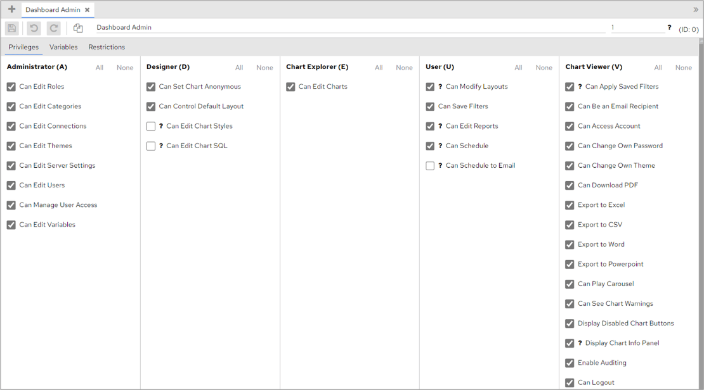Image resolution: width=704 pixels, height=390 pixels.
Task: Toggle Can Change Own Password checkbox
Action: pyautogui.click(x=570, y=146)
